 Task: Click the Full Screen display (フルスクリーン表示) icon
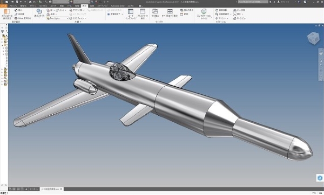click(143, 14)
